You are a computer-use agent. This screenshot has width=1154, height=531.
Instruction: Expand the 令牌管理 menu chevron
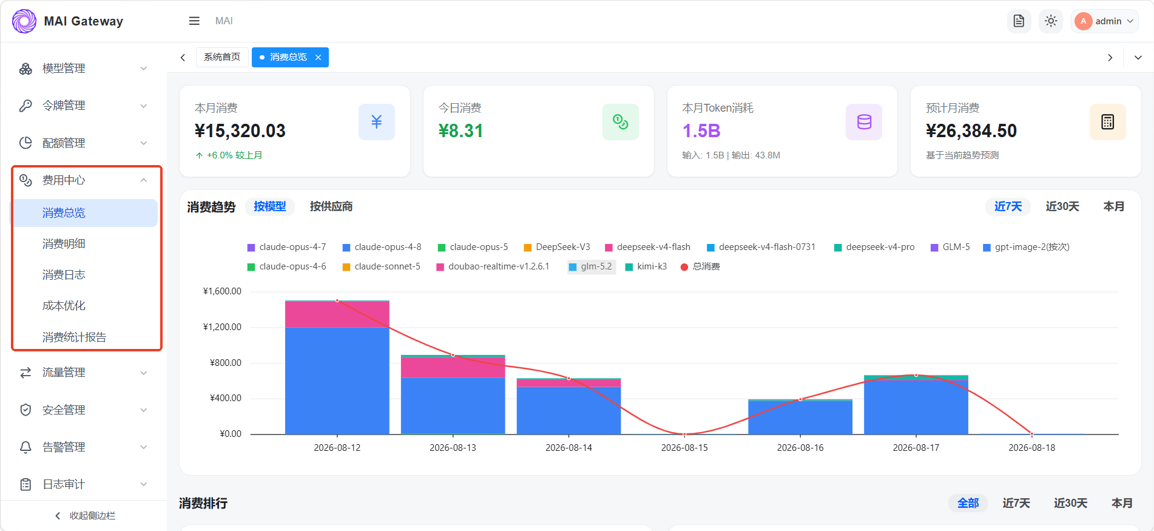pyautogui.click(x=144, y=106)
